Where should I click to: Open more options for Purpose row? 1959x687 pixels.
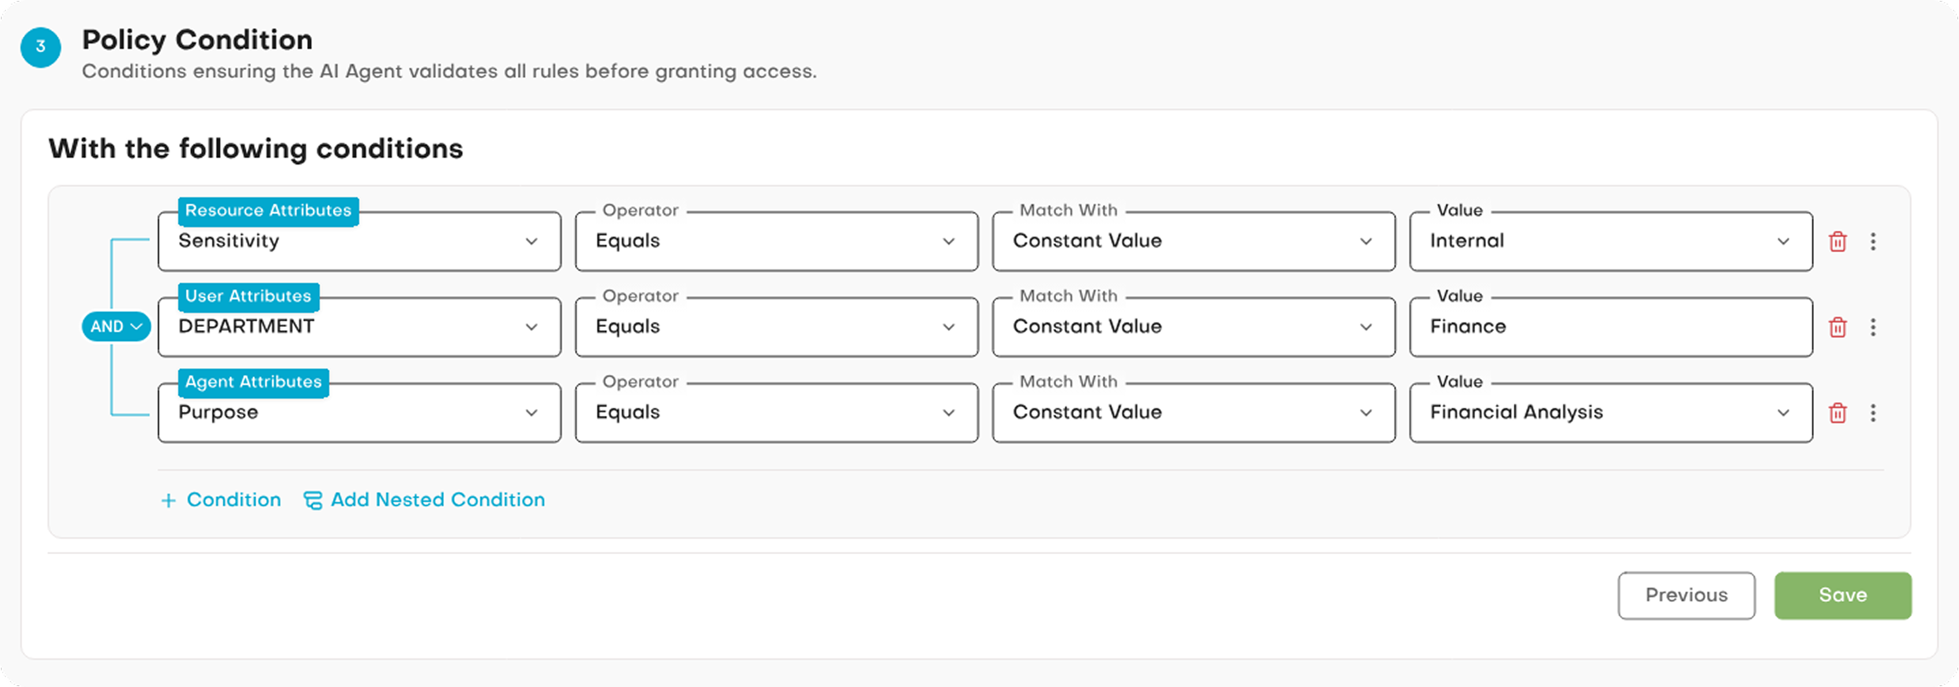(1873, 413)
